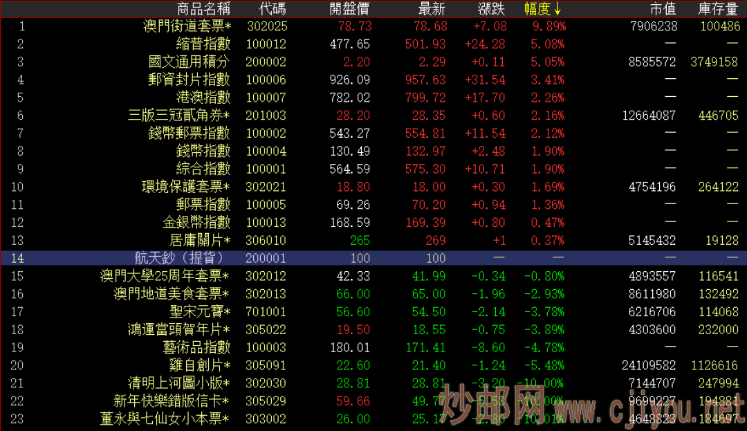Open 國文通用積分 in the list
This screenshot has width=747, height=431.
pyautogui.click(x=190, y=62)
